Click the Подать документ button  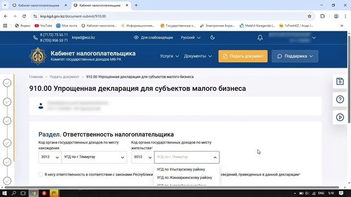pyautogui.click(x=243, y=56)
